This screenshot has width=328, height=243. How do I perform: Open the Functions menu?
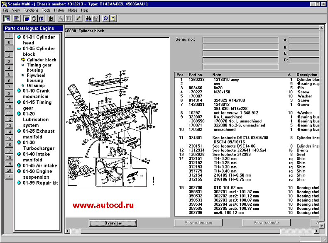click(x=31, y=10)
